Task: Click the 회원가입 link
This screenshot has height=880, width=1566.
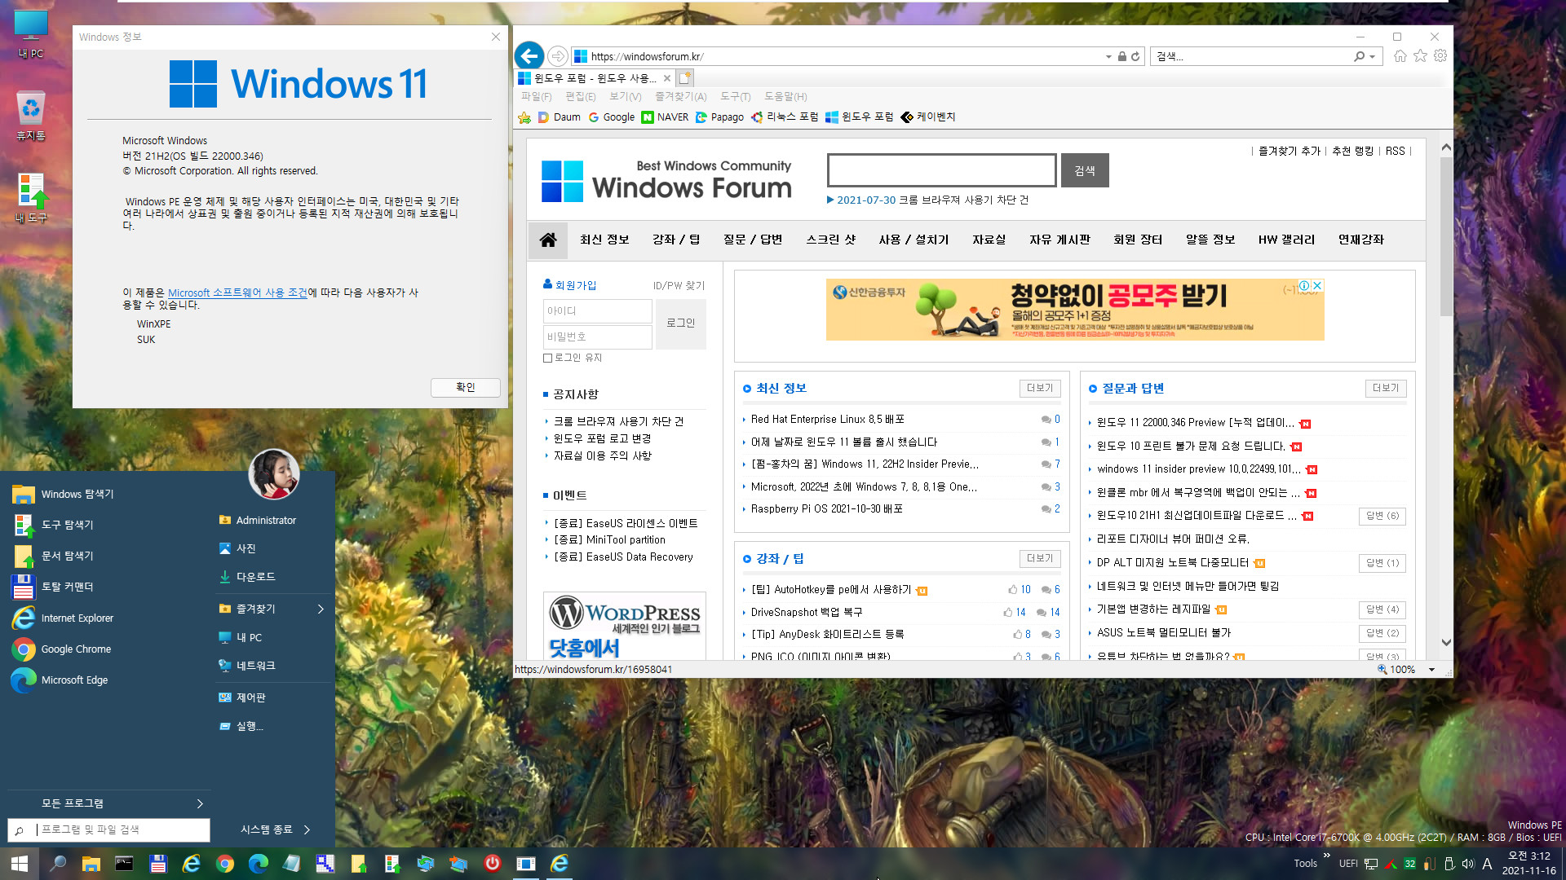Action: point(576,285)
